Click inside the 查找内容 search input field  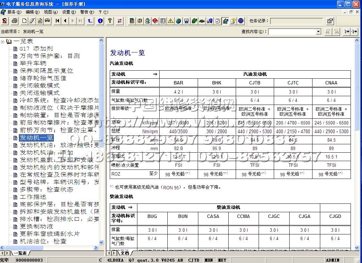tap(292, 32)
